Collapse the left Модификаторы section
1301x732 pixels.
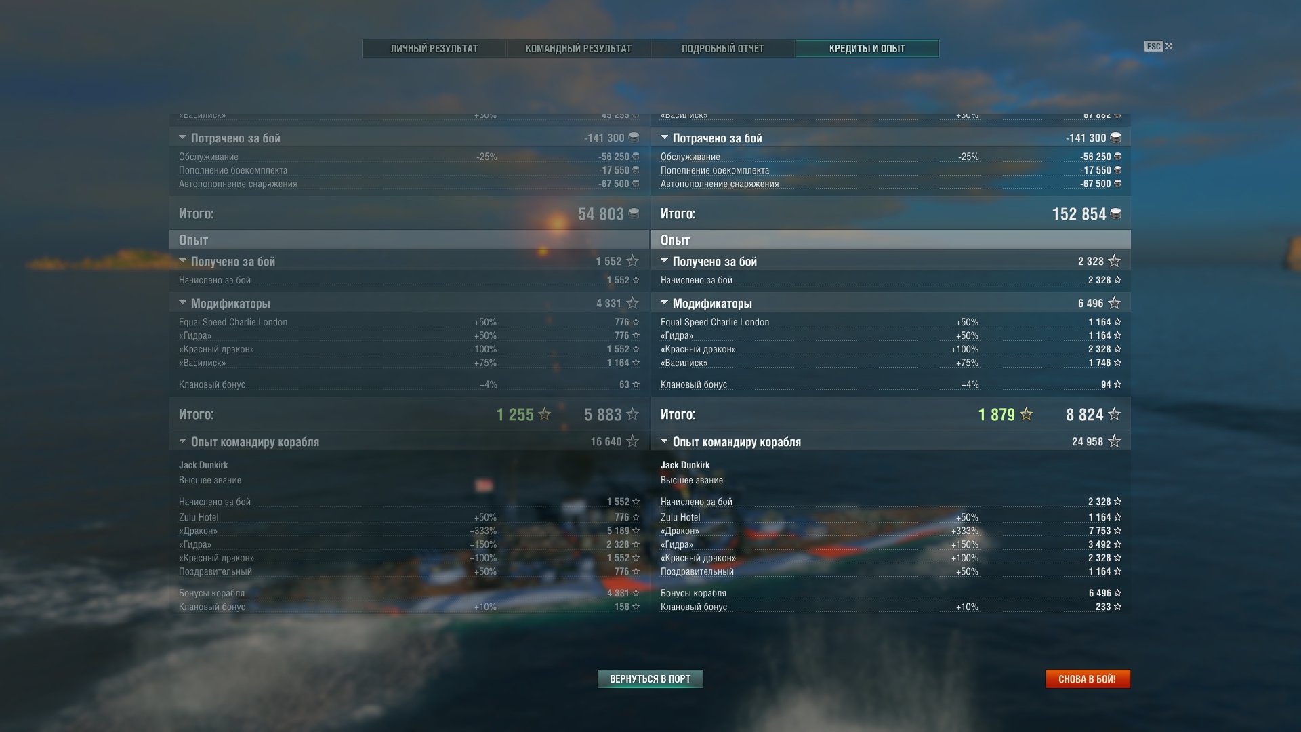pos(182,302)
